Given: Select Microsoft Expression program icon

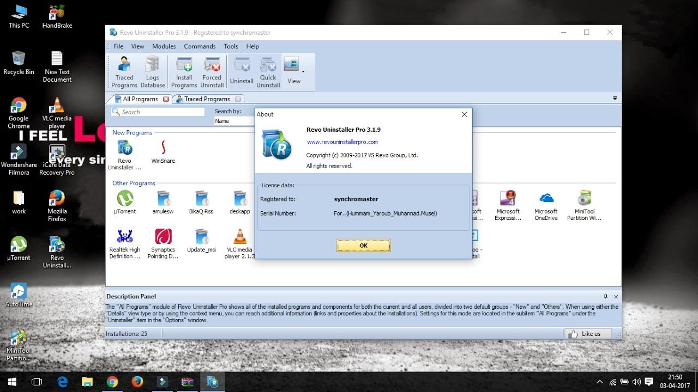Looking at the screenshot, I should click(508, 205).
